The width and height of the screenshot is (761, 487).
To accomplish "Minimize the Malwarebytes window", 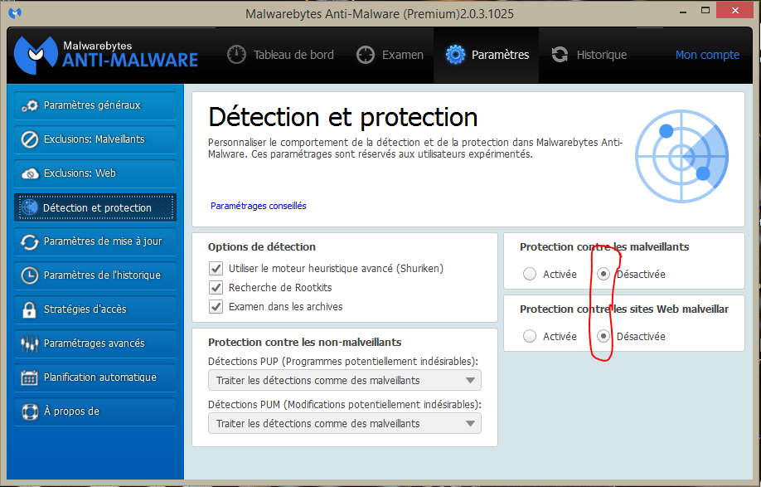I will 683,12.
